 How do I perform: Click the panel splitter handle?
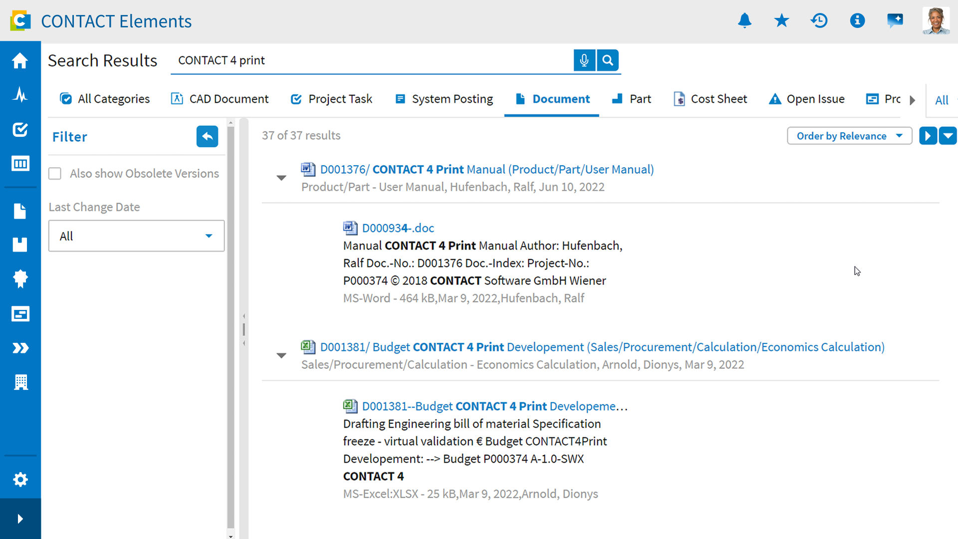[244, 329]
